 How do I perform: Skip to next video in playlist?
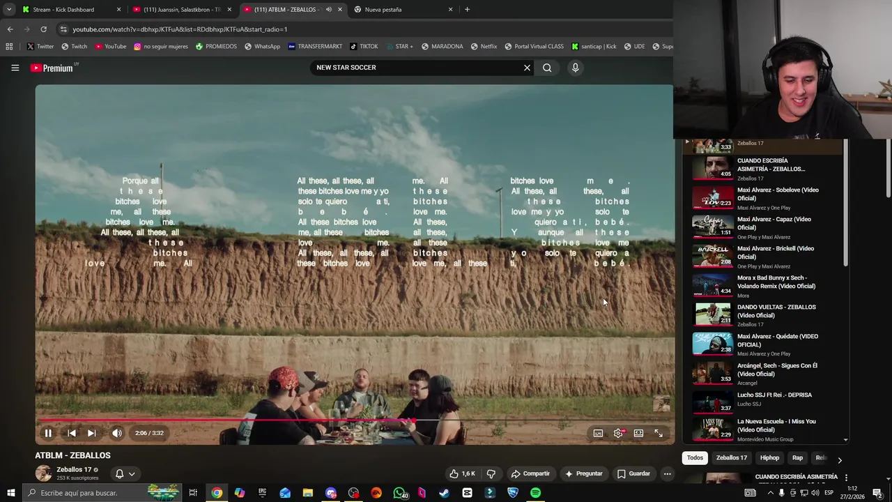click(x=91, y=433)
